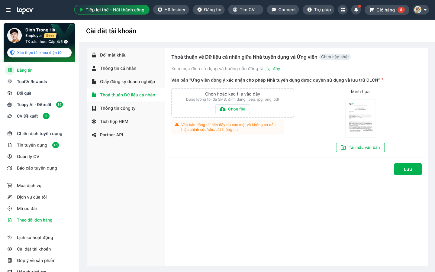Click the green Lưu button
Screen dimensions: 435x272
[x=408, y=169]
